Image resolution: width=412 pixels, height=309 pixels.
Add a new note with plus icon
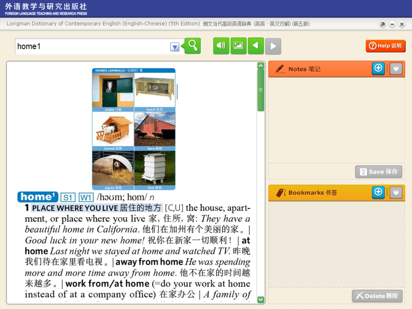click(x=379, y=69)
